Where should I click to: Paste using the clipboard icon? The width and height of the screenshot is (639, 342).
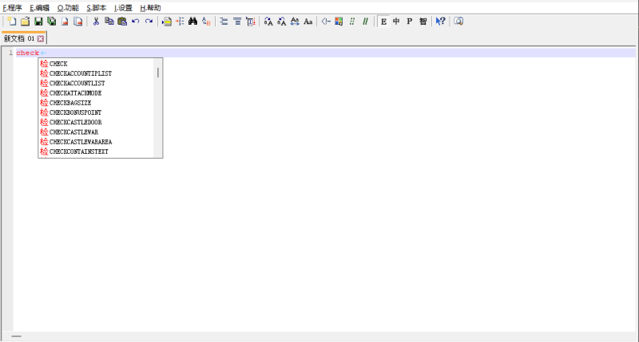pyautogui.click(x=122, y=22)
